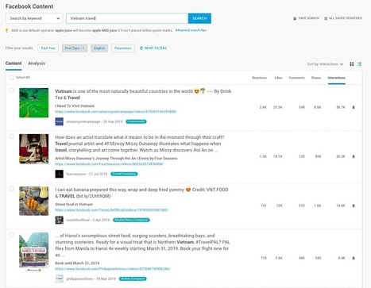Click the Reset Filters refresh icon
The height and width of the screenshot is (288, 371).
tap(141, 48)
